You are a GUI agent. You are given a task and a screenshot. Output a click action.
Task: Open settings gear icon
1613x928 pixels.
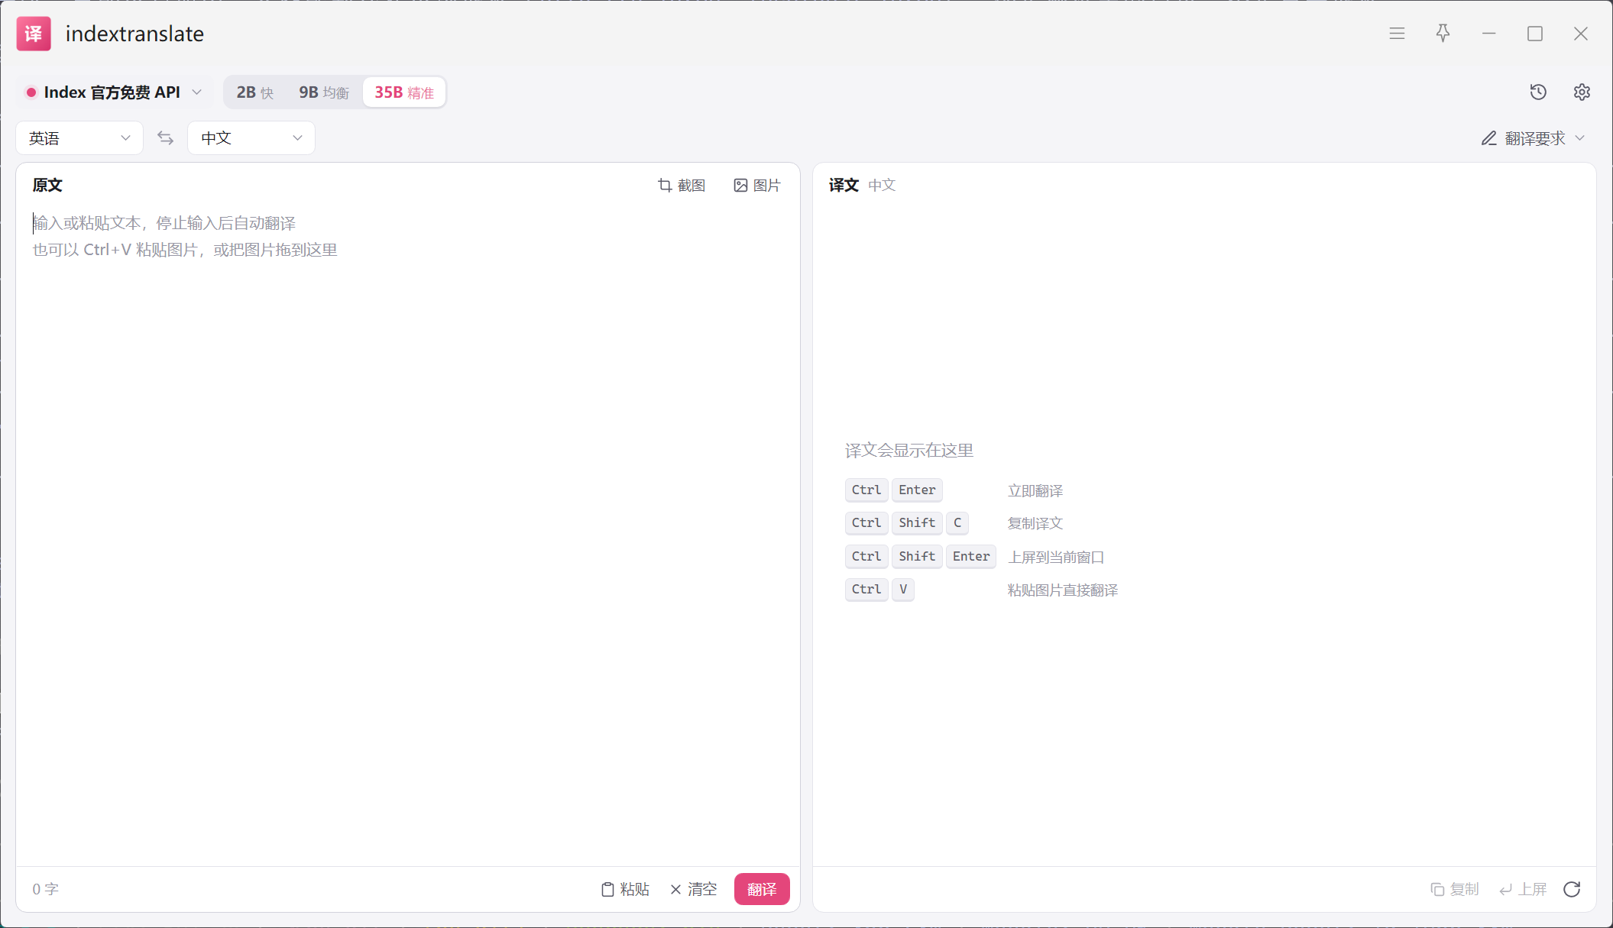pyautogui.click(x=1582, y=92)
